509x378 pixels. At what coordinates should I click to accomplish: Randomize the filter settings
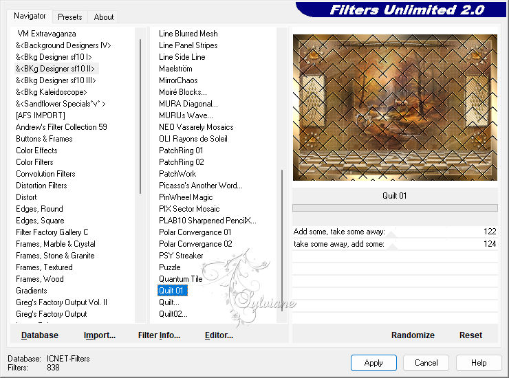coord(413,335)
